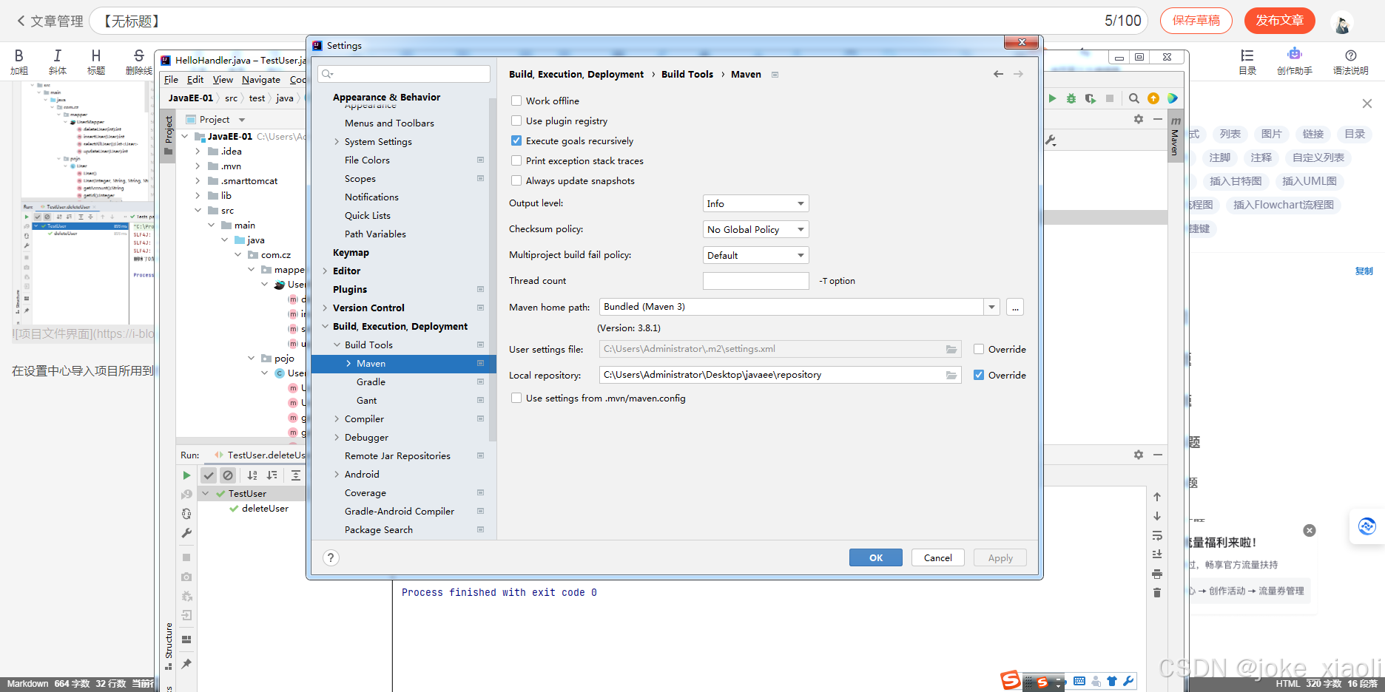The width and height of the screenshot is (1385, 692).
Task: Open the File menu in IDE
Action: coord(171,80)
